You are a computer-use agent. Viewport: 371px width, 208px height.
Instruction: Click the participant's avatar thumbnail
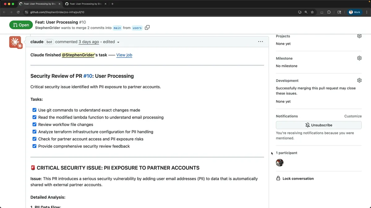coord(279,163)
